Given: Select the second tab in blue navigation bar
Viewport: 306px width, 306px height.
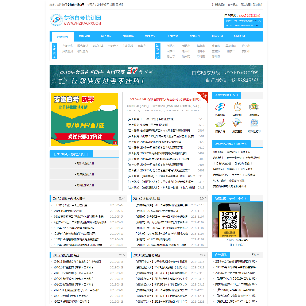Looking at the screenshot, I should pos(84,37).
